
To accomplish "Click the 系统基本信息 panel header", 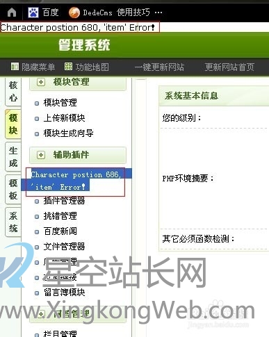I will tap(191, 96).
